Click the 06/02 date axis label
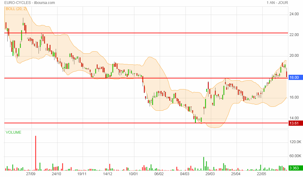Viewport: 303px width, 177px height. coord(159,174)
